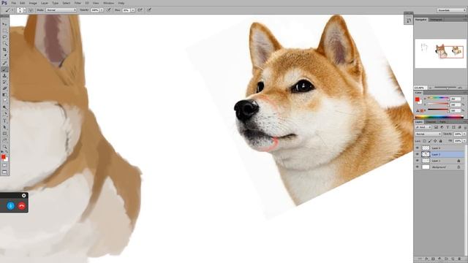Open the Brush panel from options bar
This screenshot has height=263, width=468.
(x=31, y=9)
